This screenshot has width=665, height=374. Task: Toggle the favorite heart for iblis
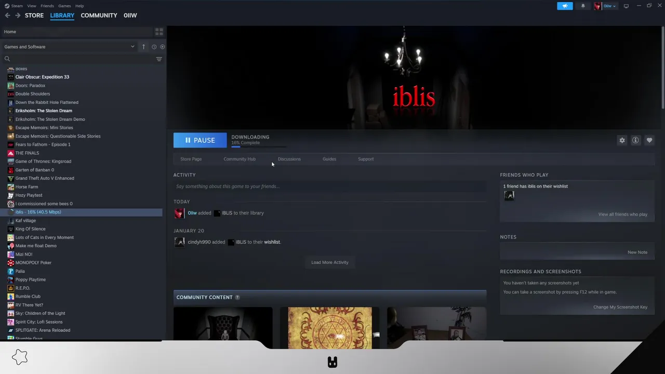tap(649, 140)
